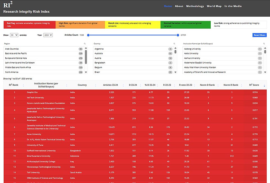The height and width of the screenshot is (183, 270).
Task: Go to Home nav item
Action: [x=168, y=6]
